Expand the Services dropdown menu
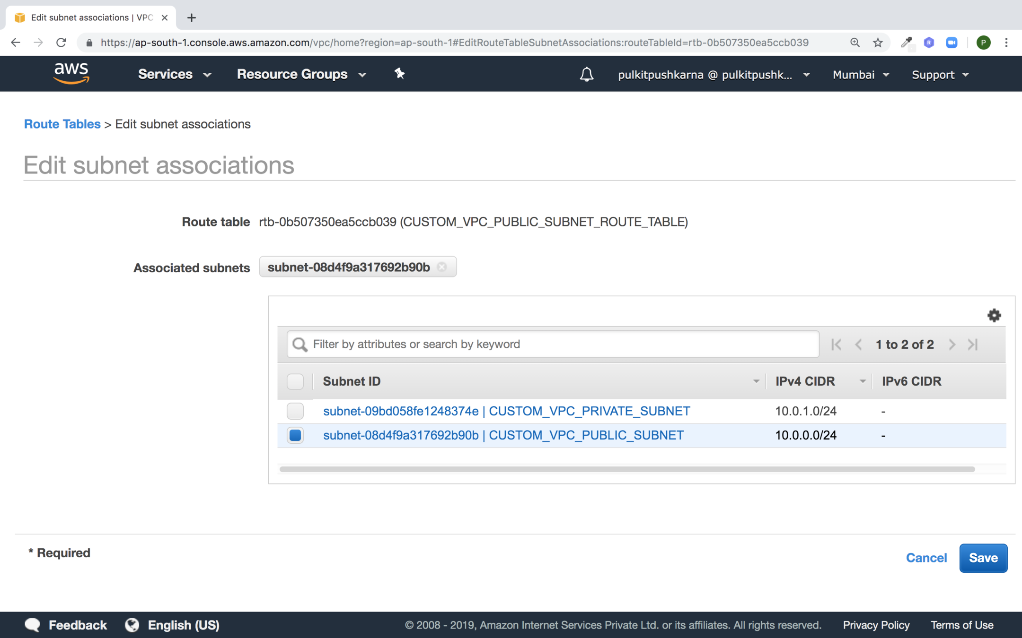1022x638 pixels. point(174,75)
